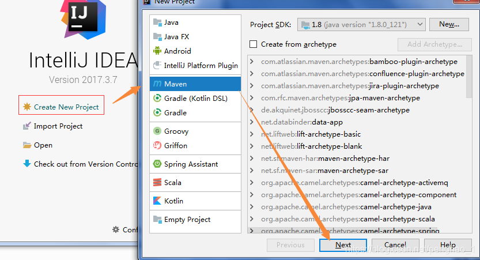Expand the bamboo-plugin-archetype entry
This screenshot has height=260, width=480.
(x=252, y=62)
